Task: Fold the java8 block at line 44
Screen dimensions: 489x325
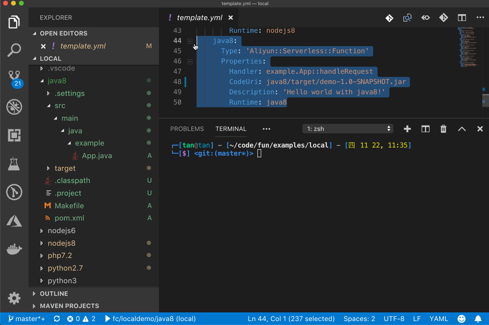Action: 190,41
